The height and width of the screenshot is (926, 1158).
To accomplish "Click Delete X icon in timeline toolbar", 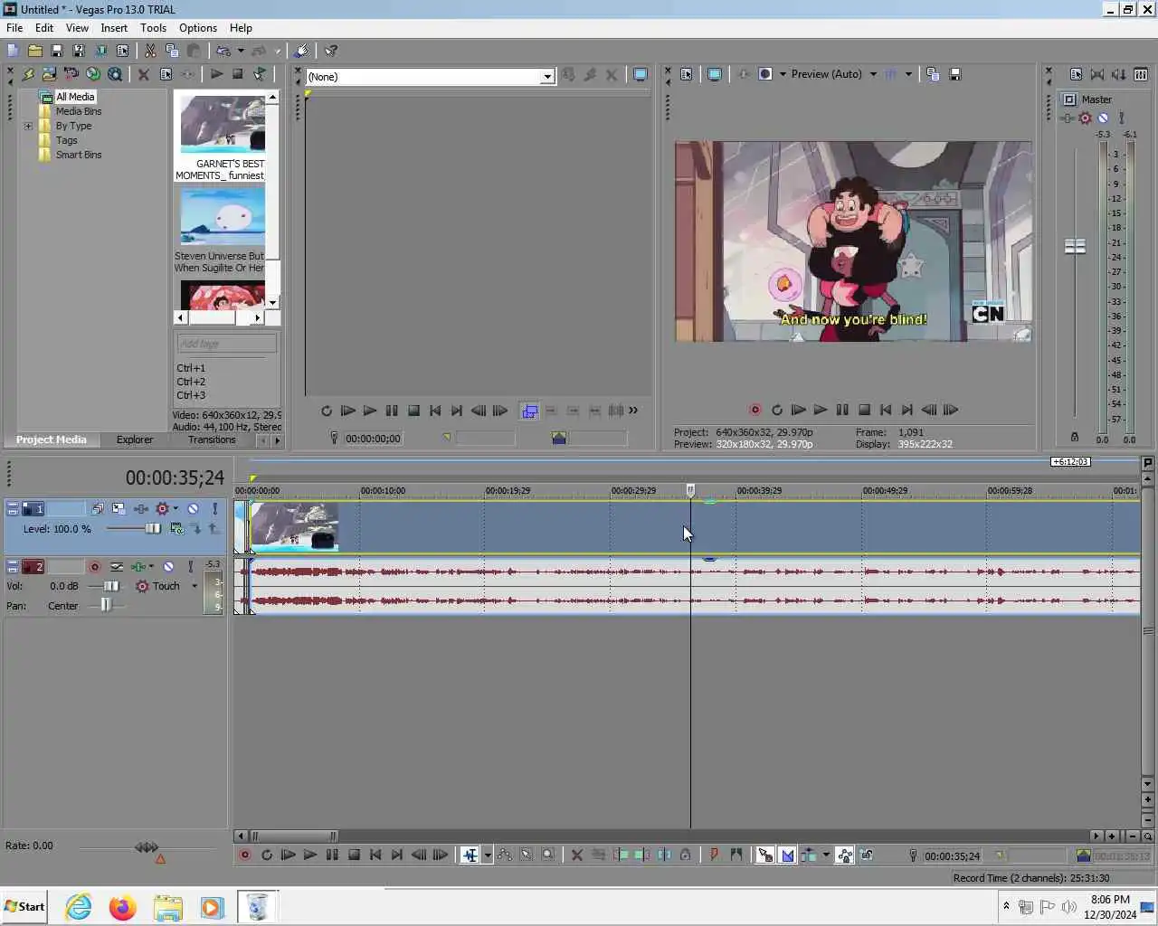I will tap(576, 855).
